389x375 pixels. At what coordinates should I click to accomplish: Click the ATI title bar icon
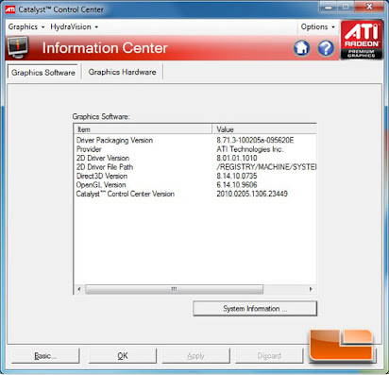pos(10,9)
